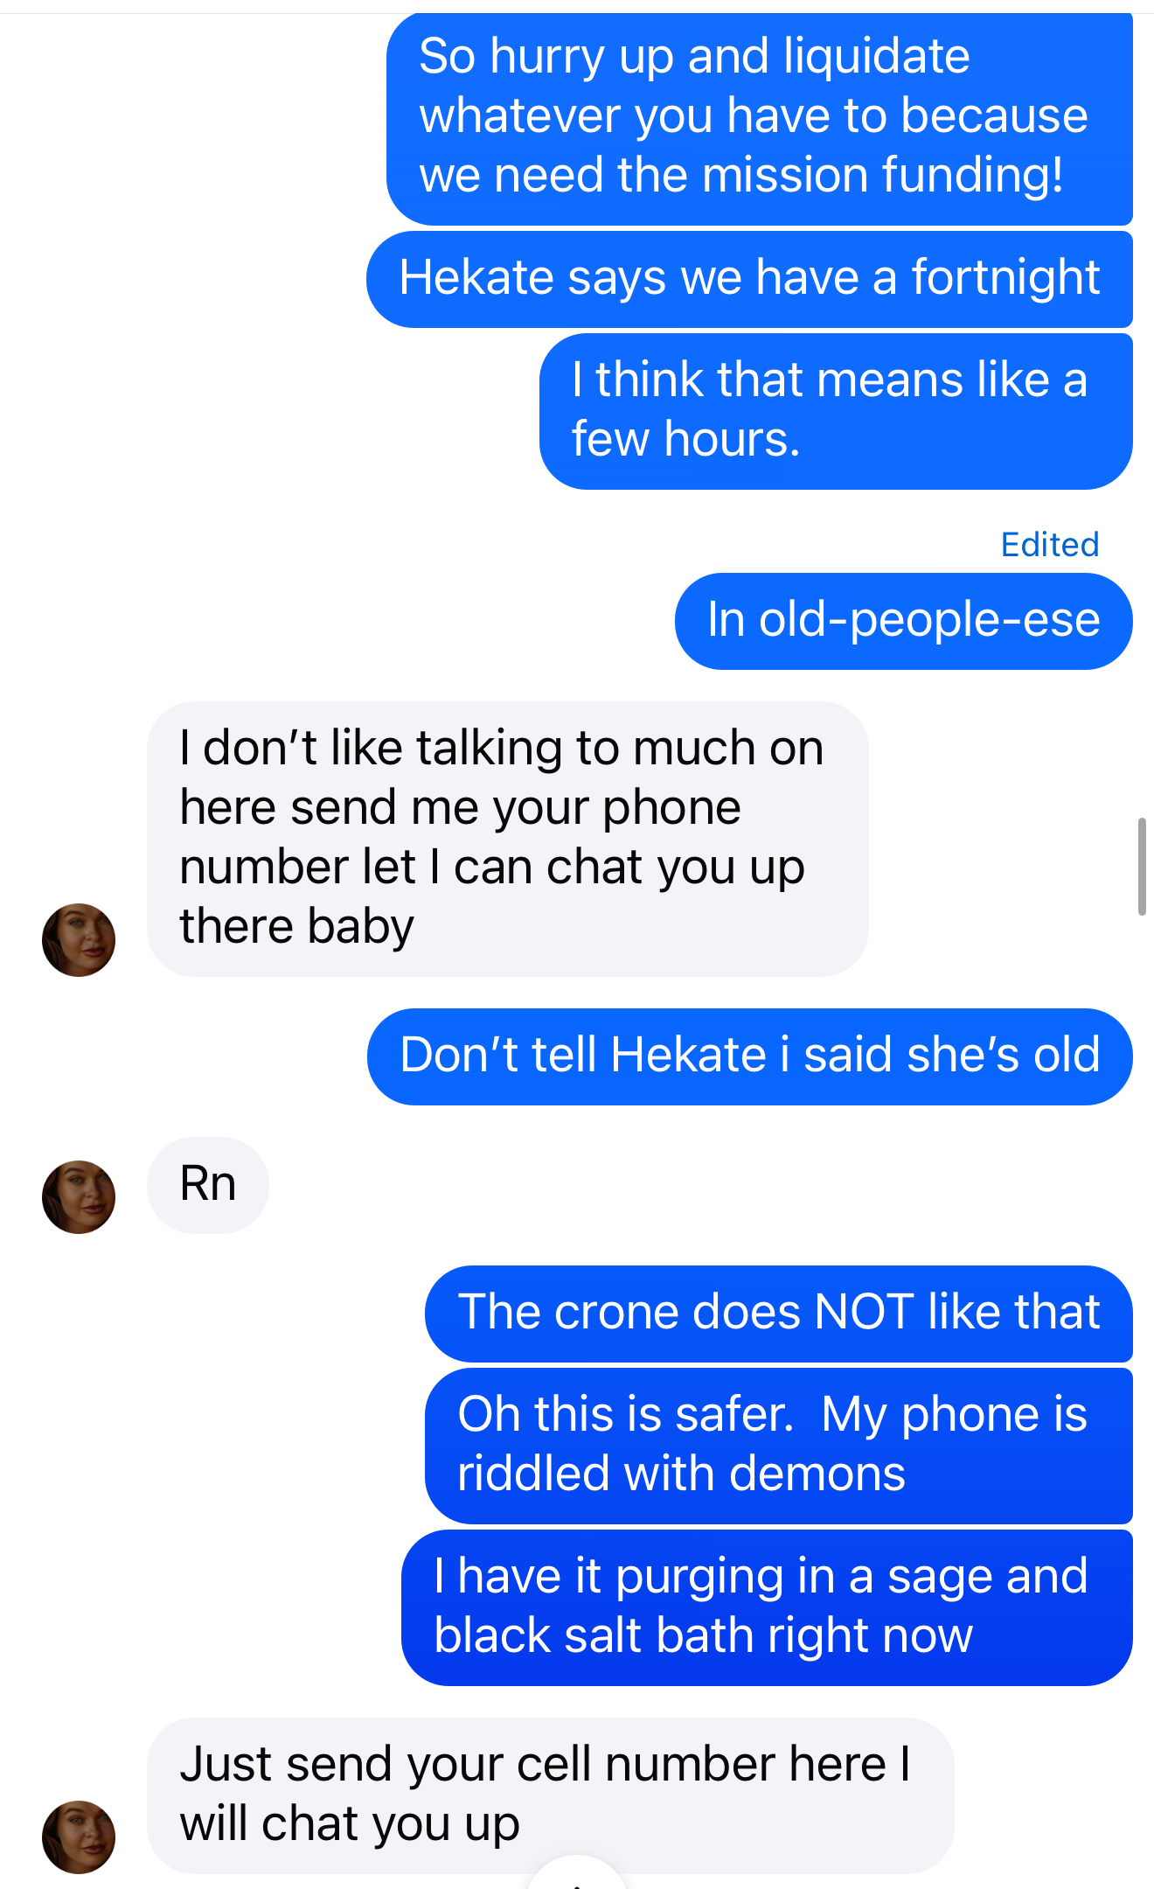Tap avatar next to the 'Rn' message
The width and height of the screenshot is (1154, 1889).
pos(79,1197)
